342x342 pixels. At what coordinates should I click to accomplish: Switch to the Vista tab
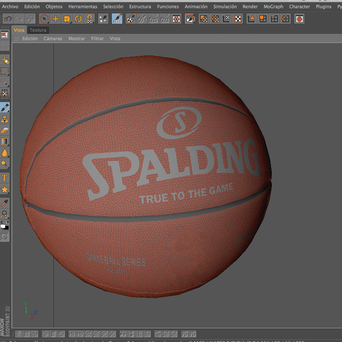19,30
